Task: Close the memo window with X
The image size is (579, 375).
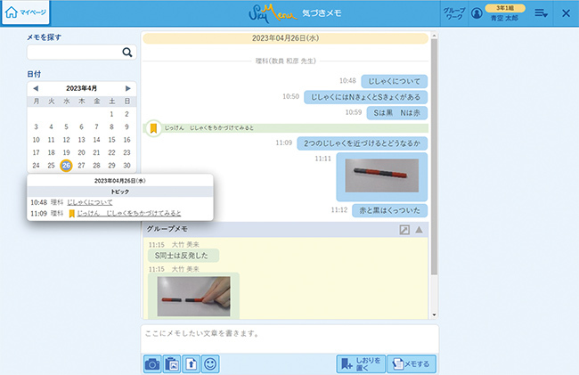Action: click(x=566, y=13)
